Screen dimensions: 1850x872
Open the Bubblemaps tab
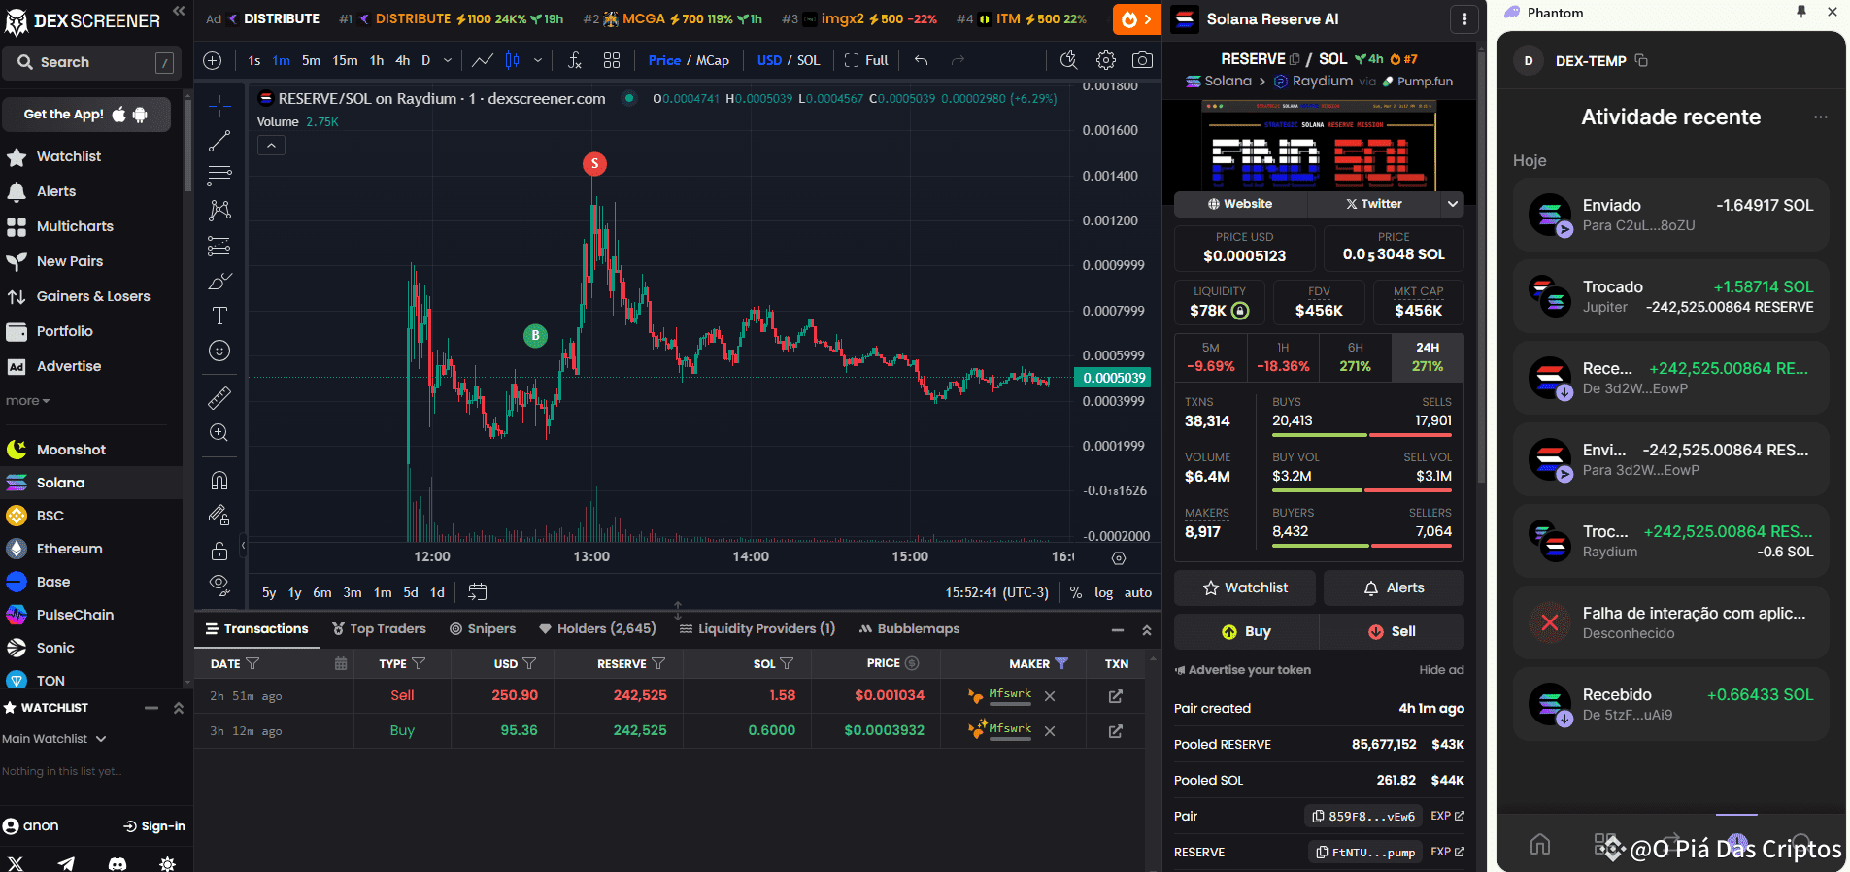[909, 628]
